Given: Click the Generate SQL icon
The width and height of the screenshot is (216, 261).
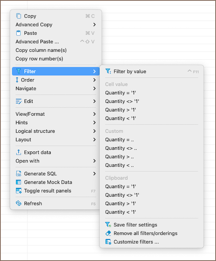Looking at the screenshot, I should (18, 174).
